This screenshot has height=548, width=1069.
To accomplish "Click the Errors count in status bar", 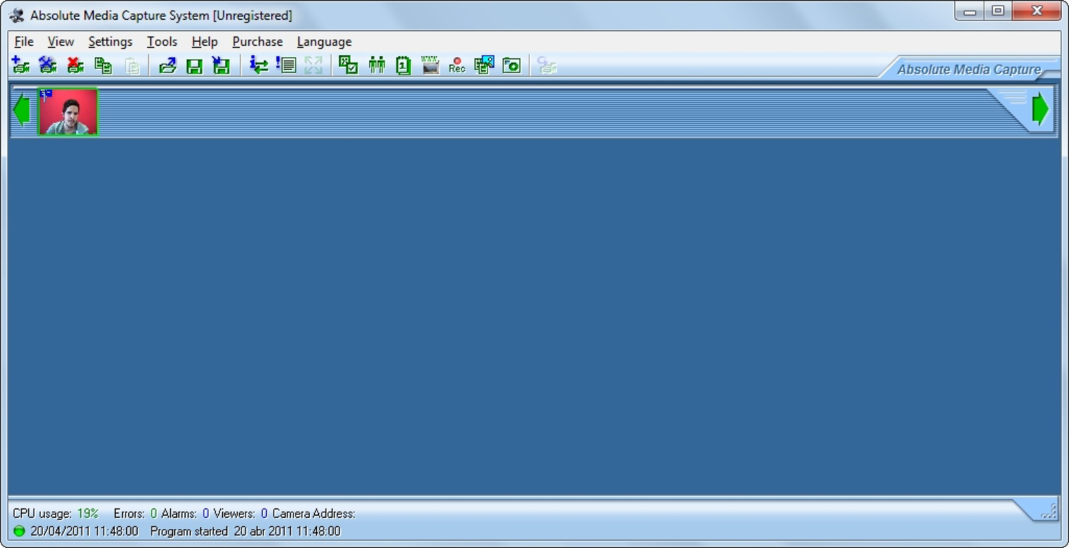I will click(154, 513).
